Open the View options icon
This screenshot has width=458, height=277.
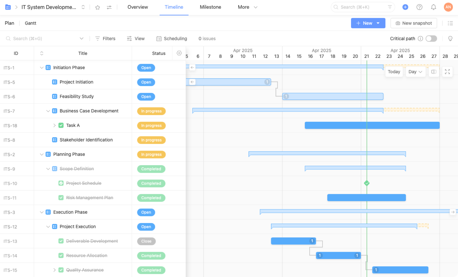click(129, 38)
